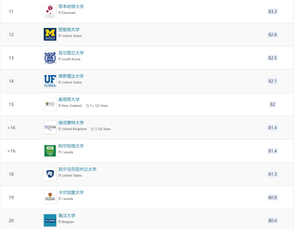
Task: Click the Penn State lion logo
Action: click(50, 174)
